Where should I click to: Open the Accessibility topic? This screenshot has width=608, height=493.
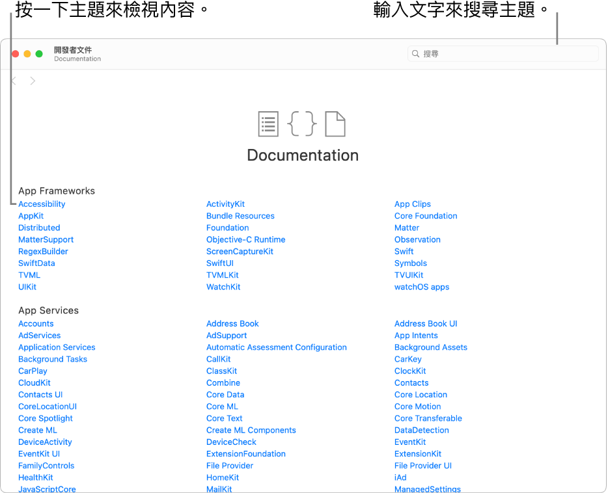click(x=42, y=204)
